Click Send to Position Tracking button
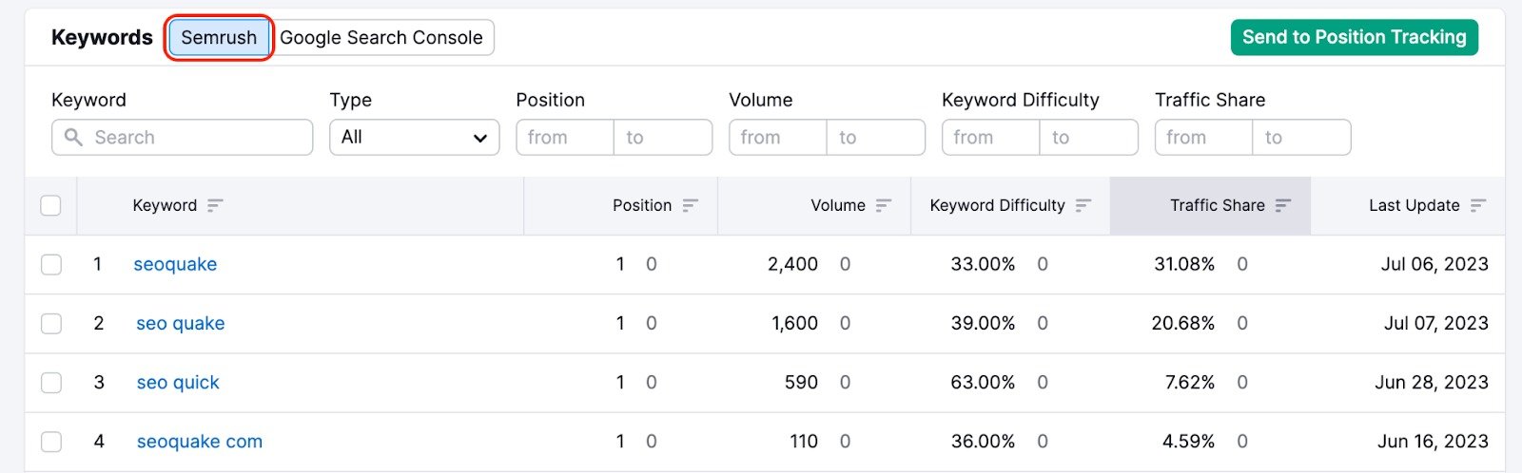This screenshot has width=1522, height=473. [x=1354, y=37]
